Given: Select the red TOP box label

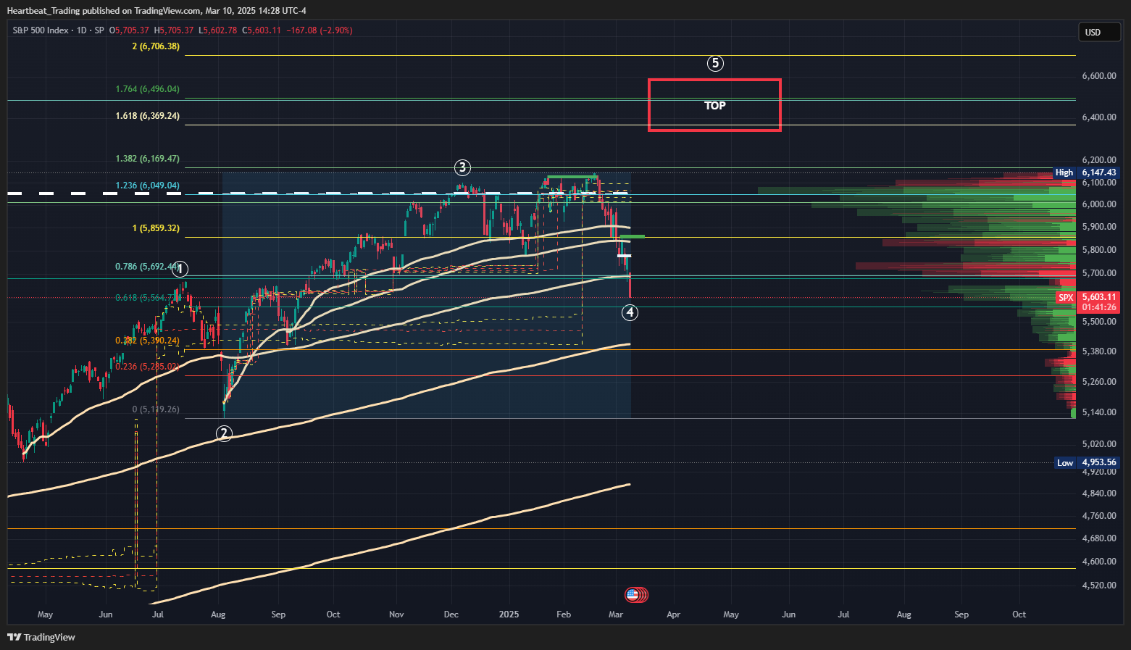Looking at the screenshot, I should coord(714,106).
